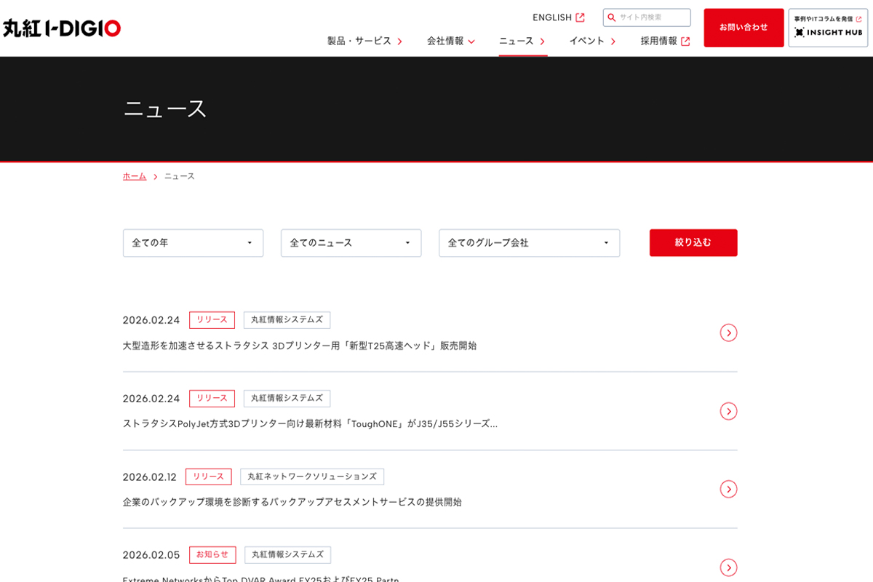873x582 pixels.
Task: Open the イベント menu item
Action: 592,41
